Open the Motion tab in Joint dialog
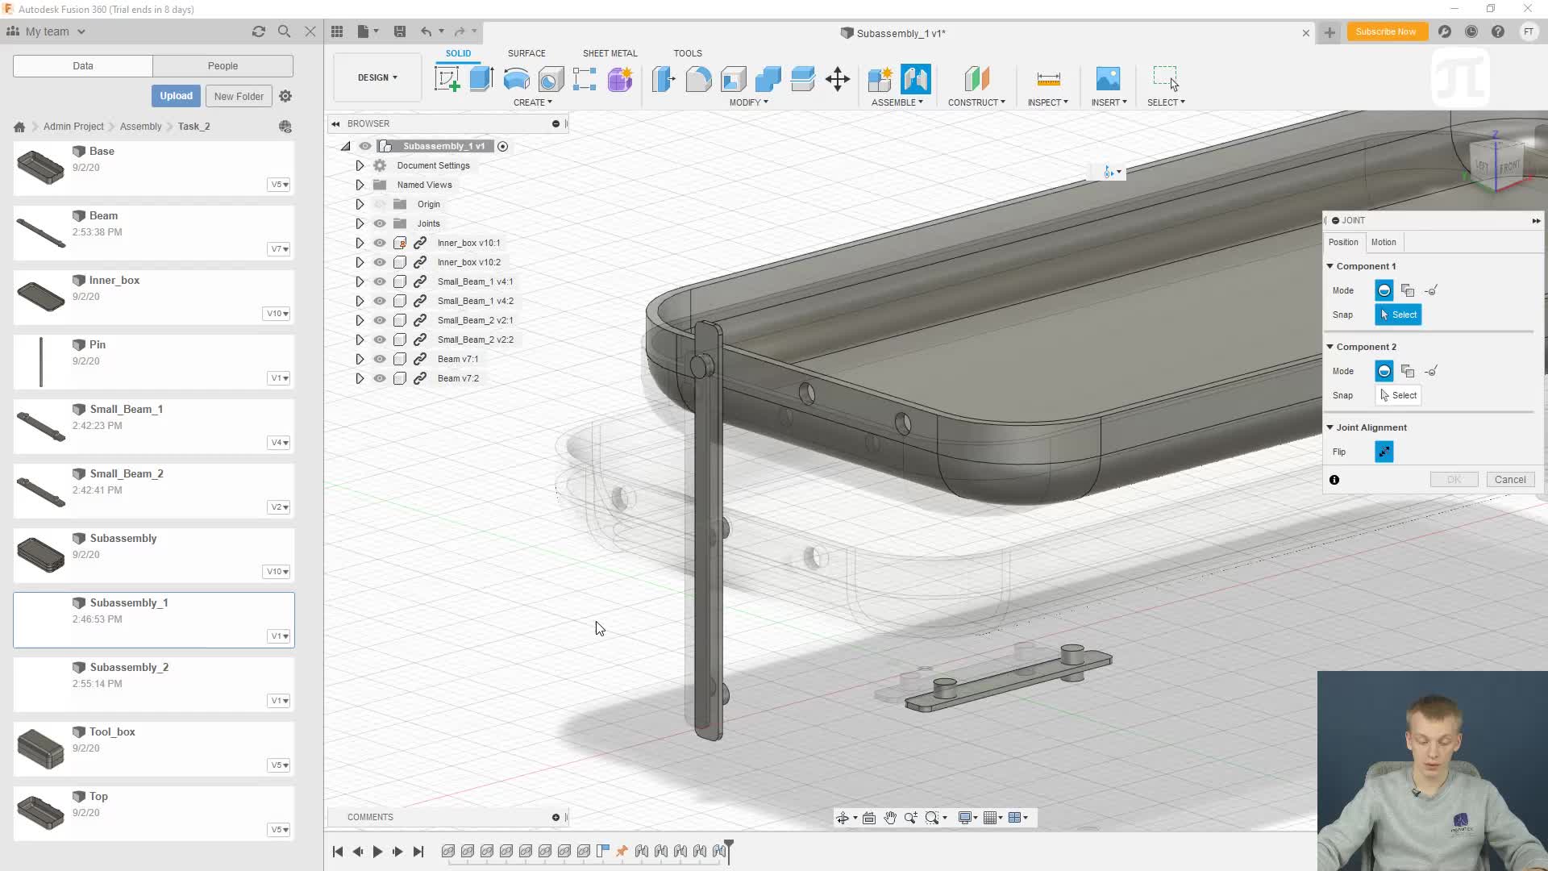Viewport: 1548px width, 871px height. click(x=1384, y=242)
